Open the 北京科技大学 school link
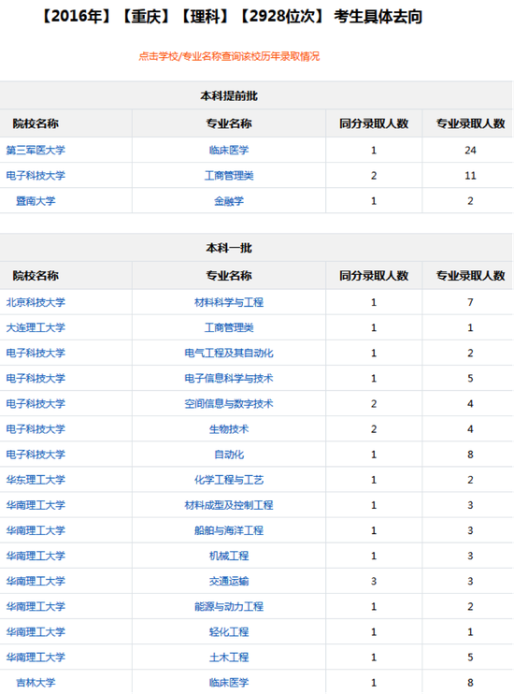 [36, 302]
